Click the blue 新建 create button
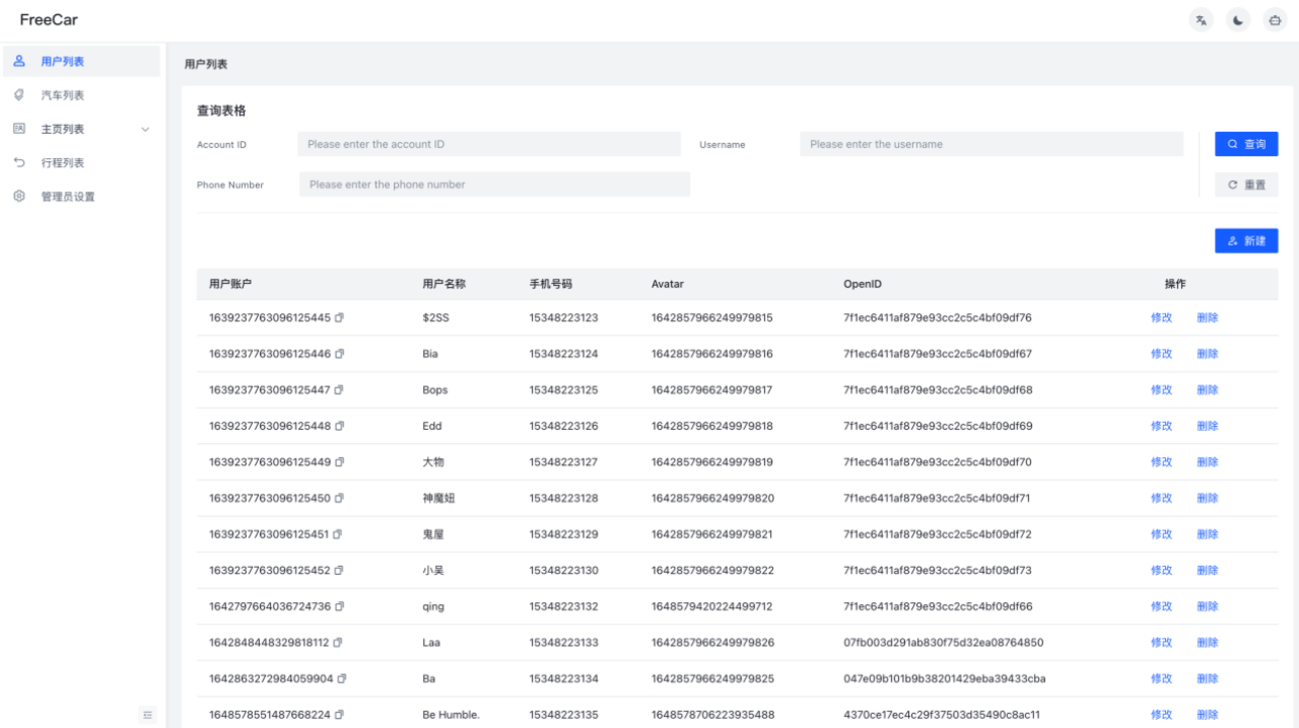This screenshot has height=728, width=1299. (x=1246, y=241)
